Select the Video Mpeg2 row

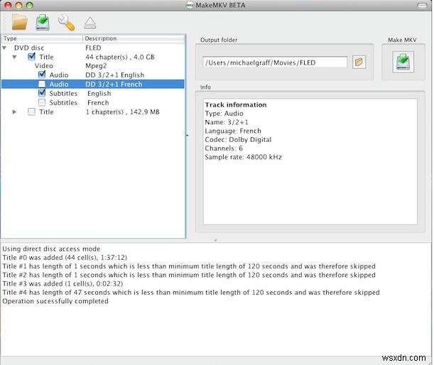click(x=93, y=66)
